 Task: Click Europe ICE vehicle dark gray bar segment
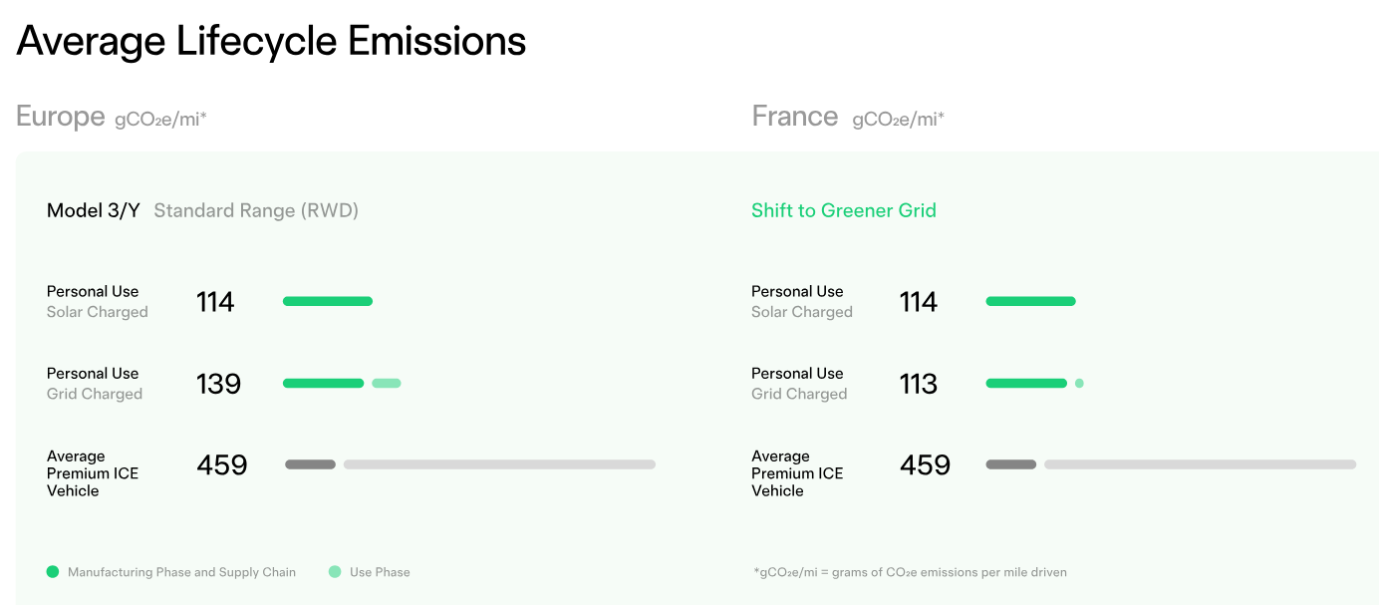(310, 464)
